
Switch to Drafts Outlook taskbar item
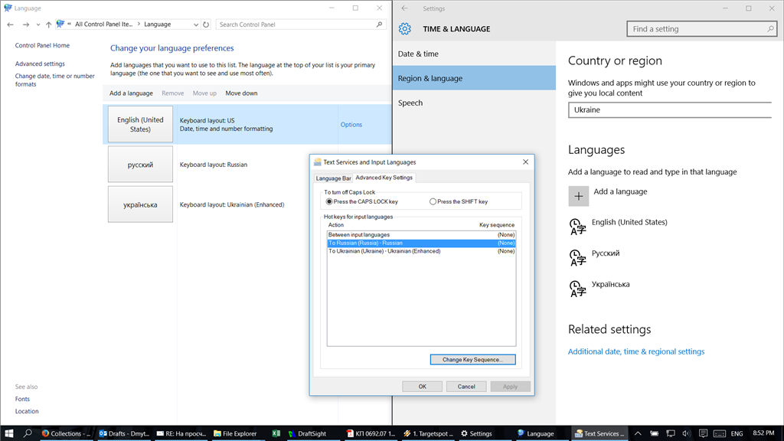click(x=124, y=433)
